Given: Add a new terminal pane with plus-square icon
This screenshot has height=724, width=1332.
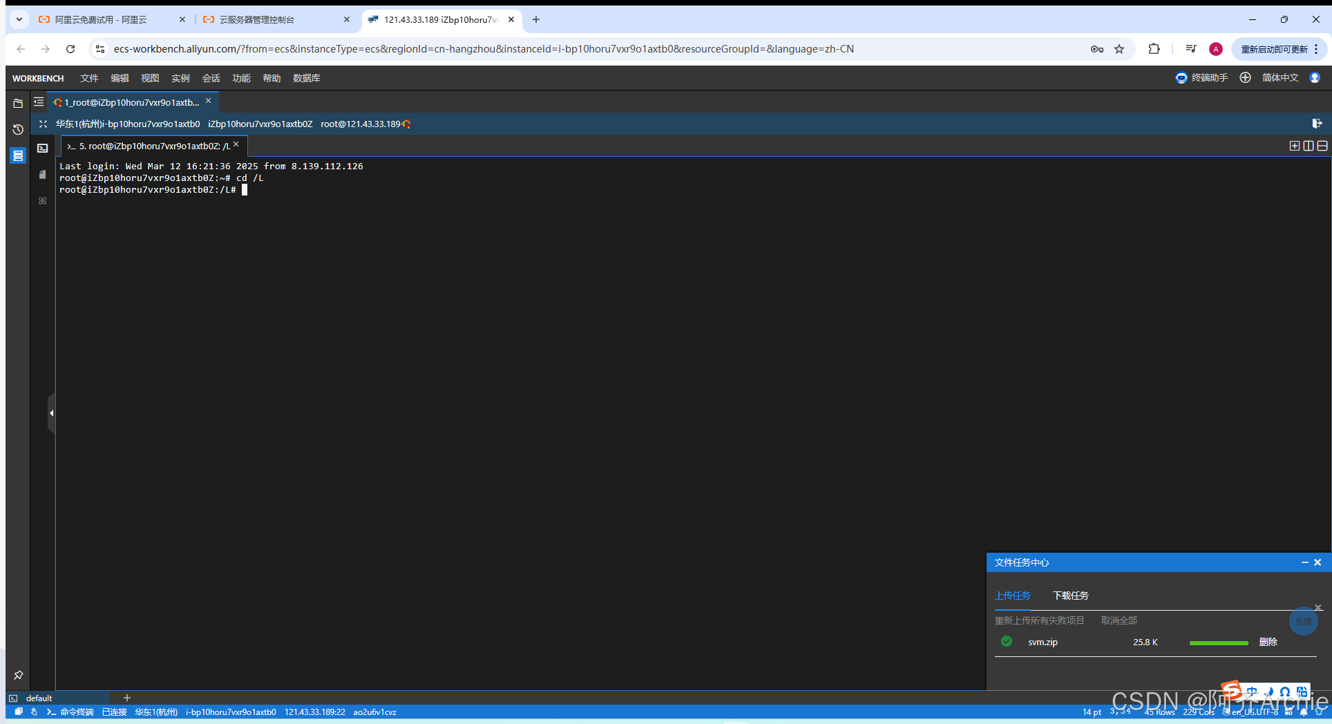Looking at the screenshot, I should tap(1295, 146).
